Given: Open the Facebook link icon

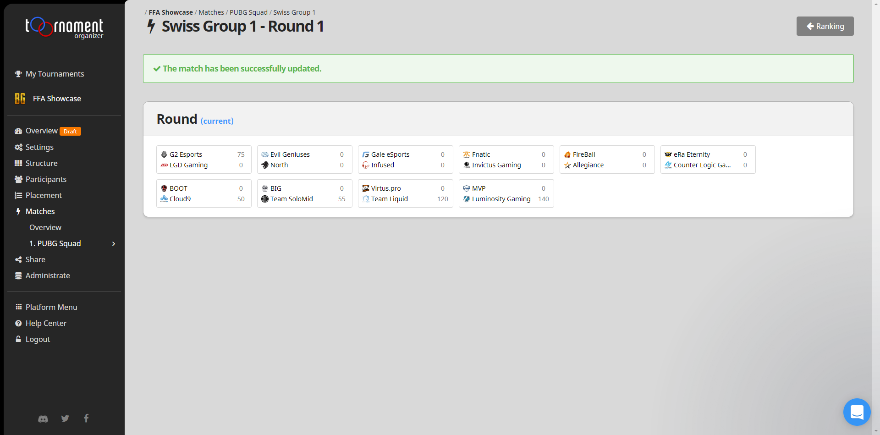Looking at the screenshot, I should tap(86, 418).
